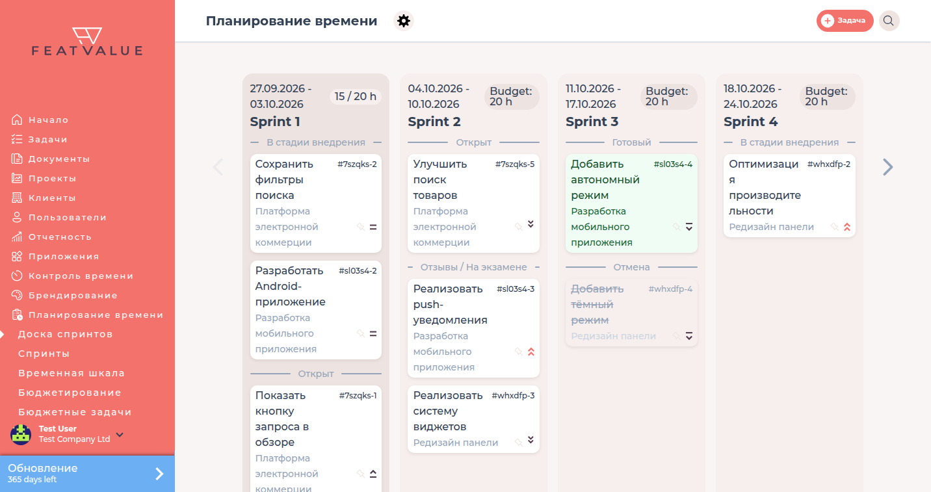Click the FeatValue logo
Viewport: 931px width, 492px height.
point(87,42)
